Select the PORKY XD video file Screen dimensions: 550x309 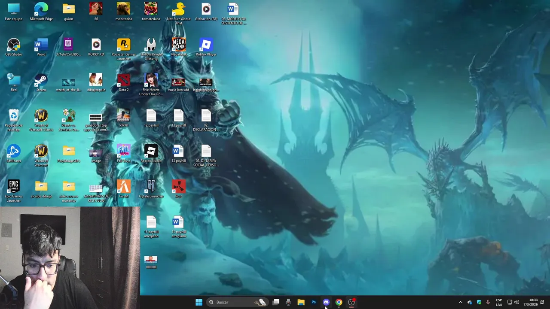click(96, 47)
